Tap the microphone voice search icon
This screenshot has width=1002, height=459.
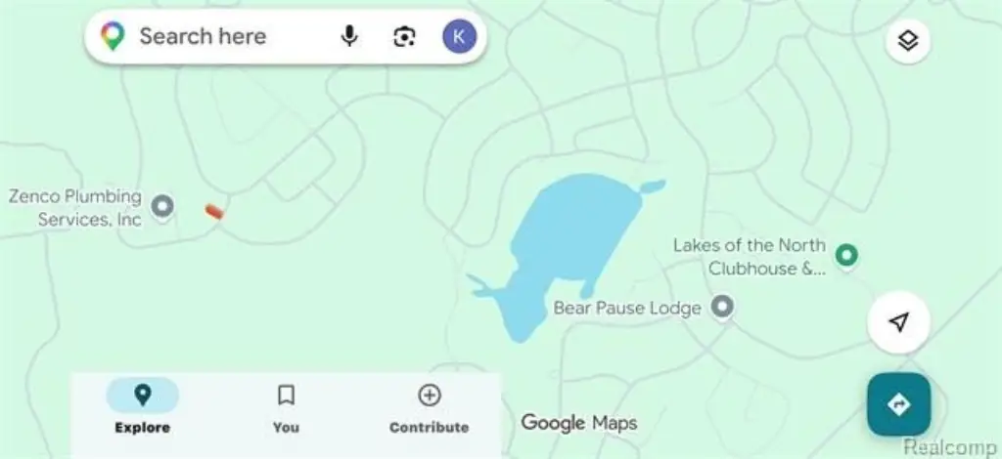pyautogui.click(x=349, y=36)
